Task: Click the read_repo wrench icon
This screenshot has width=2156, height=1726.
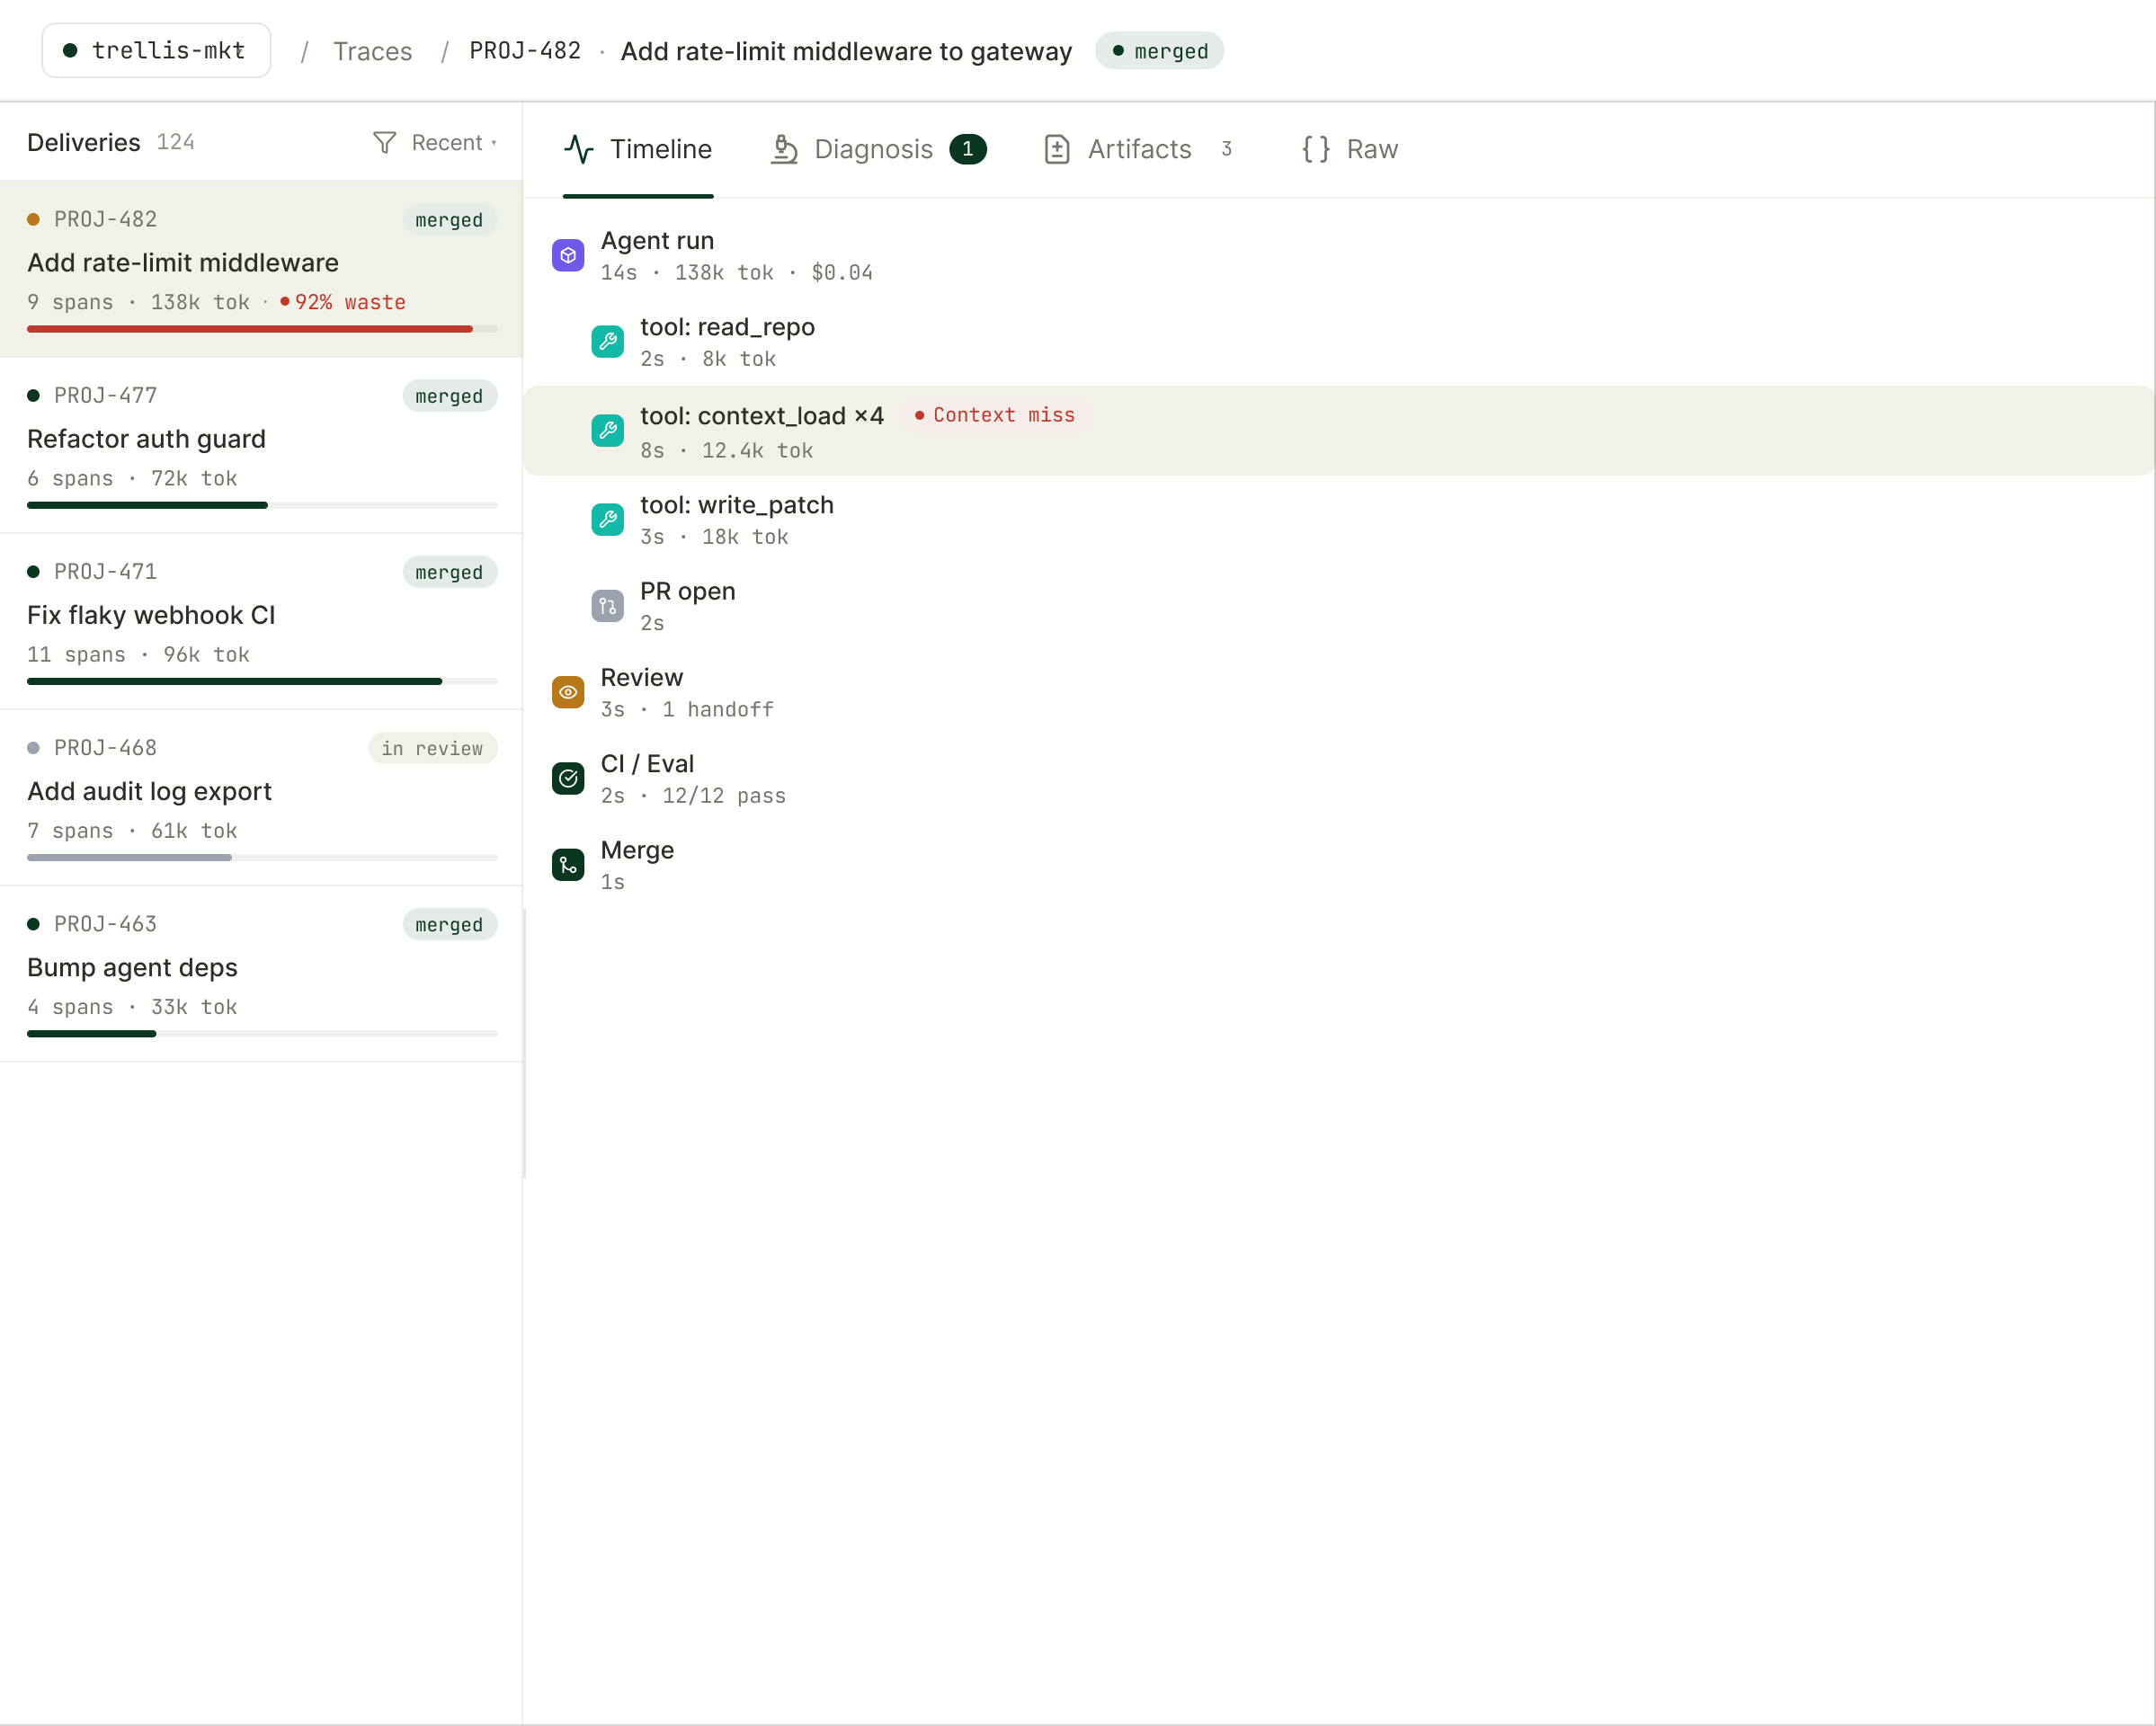Action: coord(607,341)
